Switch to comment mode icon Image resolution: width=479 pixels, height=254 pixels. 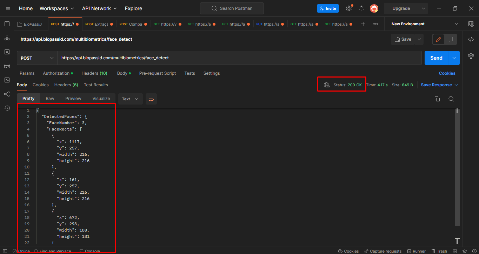pyautogui.click(x=450, y=39)
